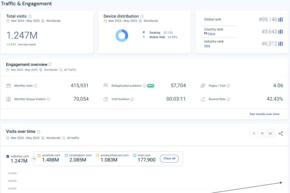Viewport: 290px width, 193px height.
Task: Click the VS label next to webchoc.com
Action: click(34, 158)
